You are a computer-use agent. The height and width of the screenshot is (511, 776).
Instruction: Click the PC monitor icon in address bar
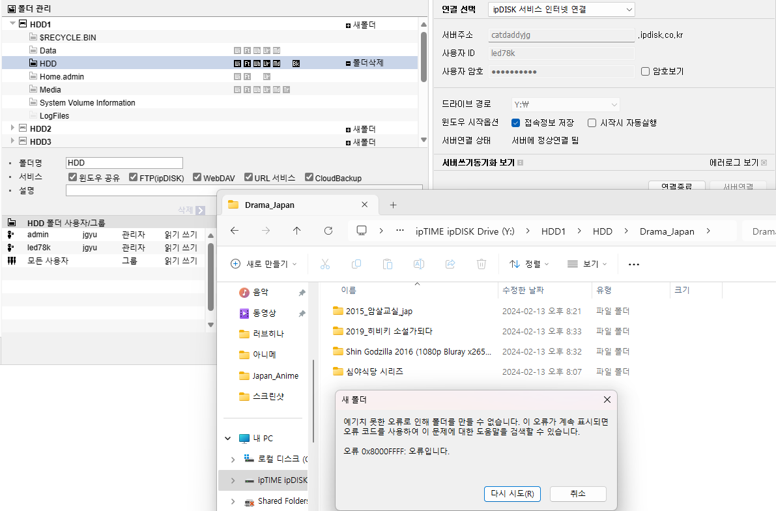362,231
